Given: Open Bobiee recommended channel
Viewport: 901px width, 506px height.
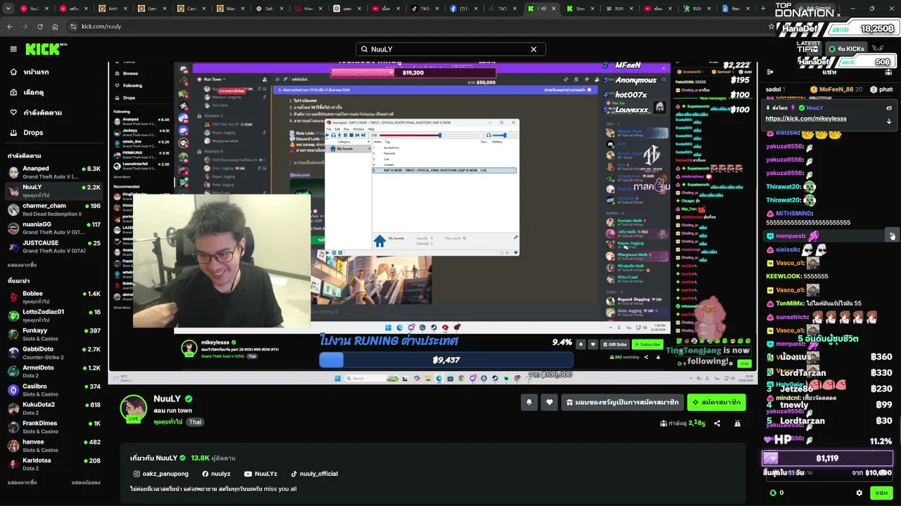Looking at the screenshot, I should click(x=54, y=297).
